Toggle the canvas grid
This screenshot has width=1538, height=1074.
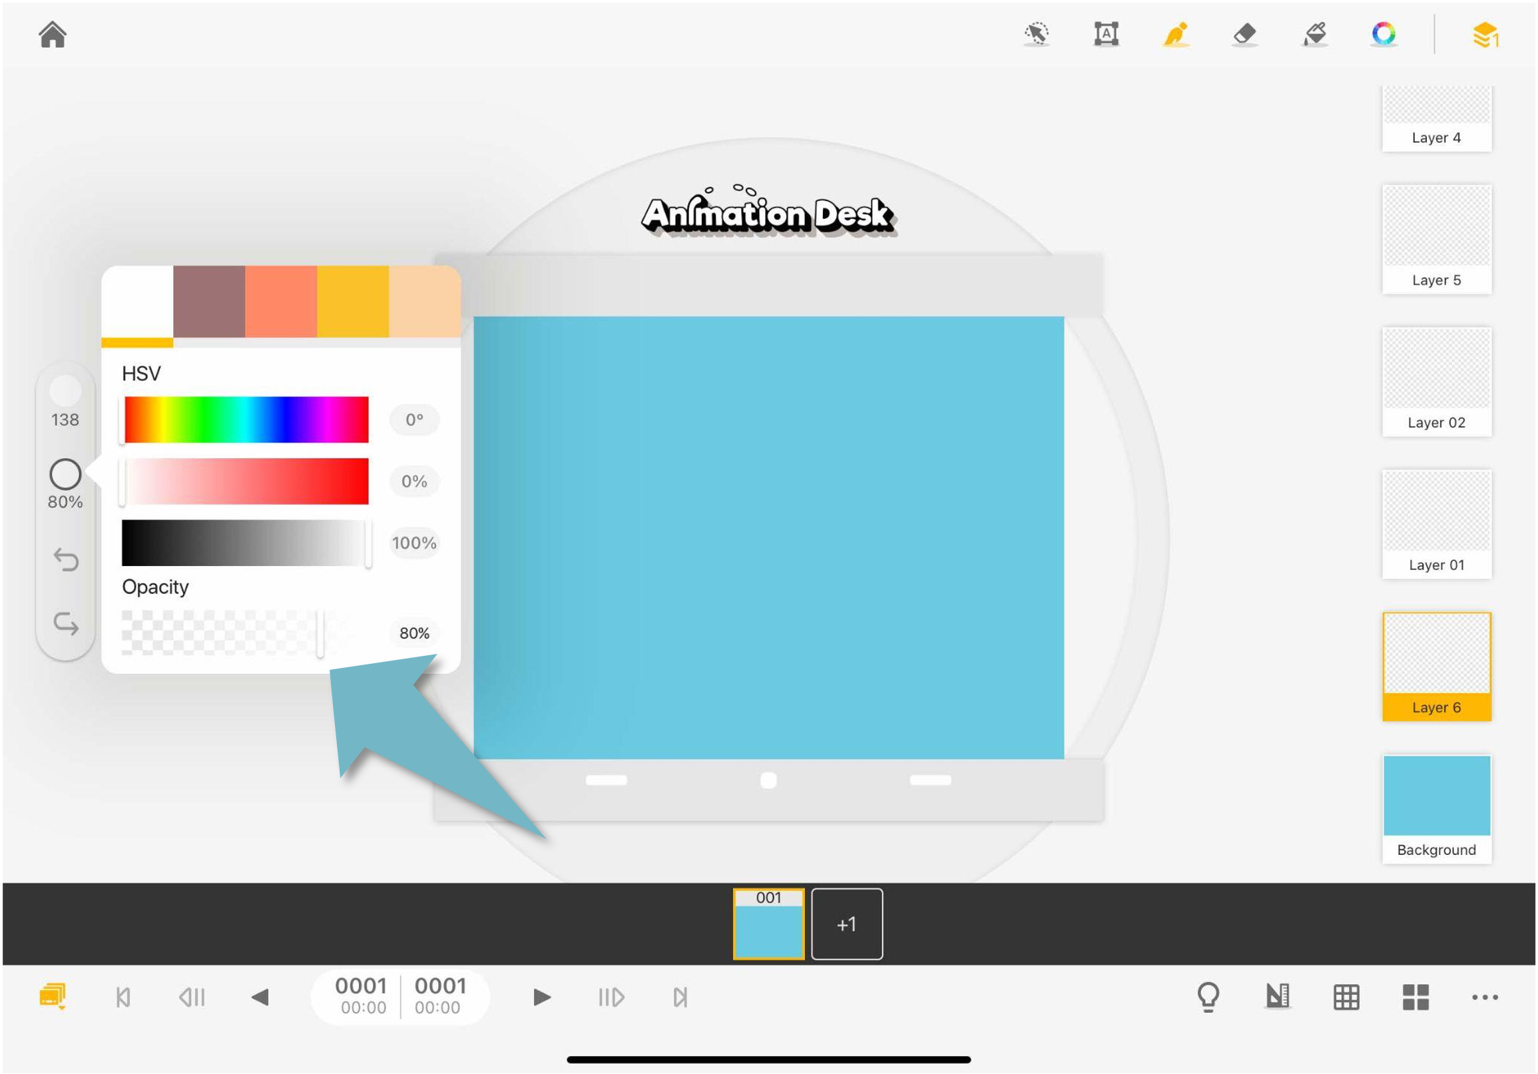click(x=1346, y=997)
